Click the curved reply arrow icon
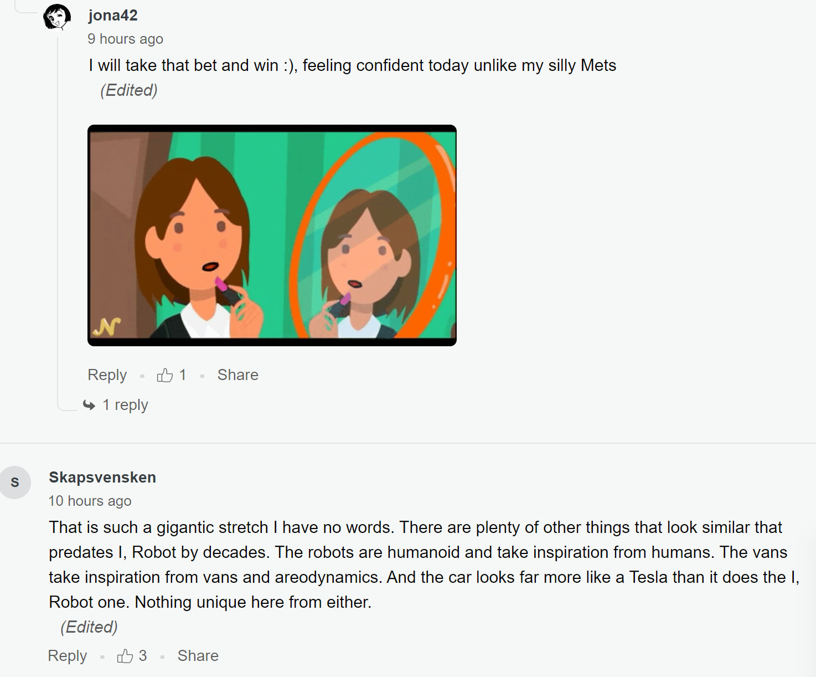The height and width of the screenshot is (677, 816). pyautogui.click(x=89, y=405)
